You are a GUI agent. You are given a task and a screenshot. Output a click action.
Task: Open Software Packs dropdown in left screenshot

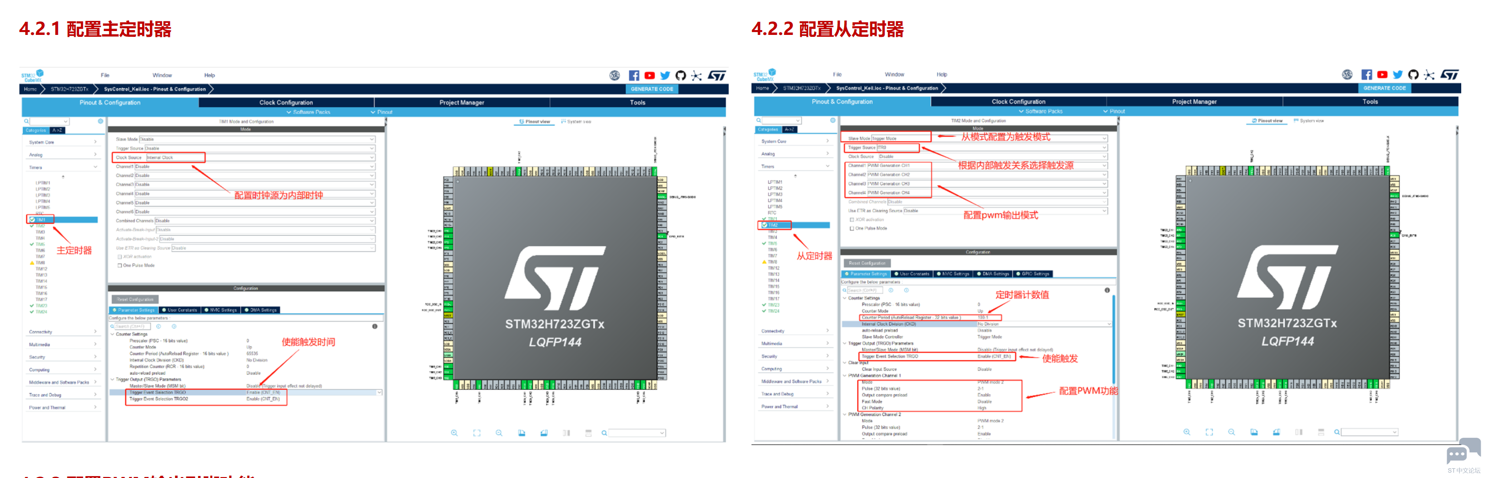click(309, 112)
